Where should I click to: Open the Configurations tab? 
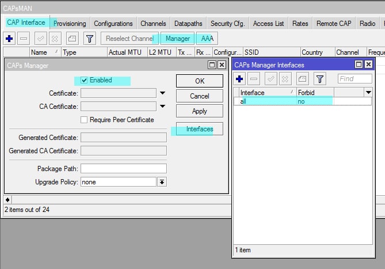pyautogui.click(x=113, y=24)
